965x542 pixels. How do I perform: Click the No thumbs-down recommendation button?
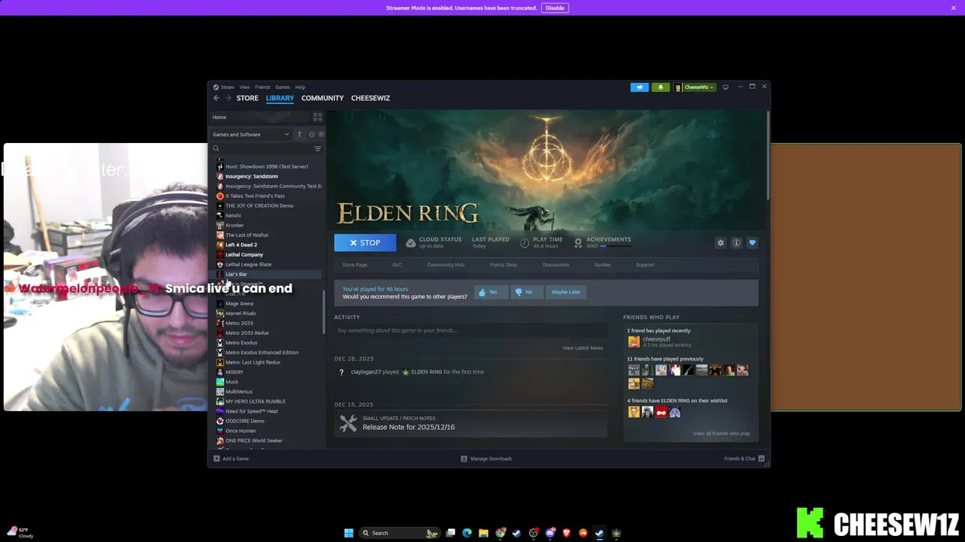525,292
